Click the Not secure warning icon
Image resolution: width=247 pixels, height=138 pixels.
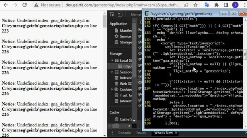click(x=36, y=5)
